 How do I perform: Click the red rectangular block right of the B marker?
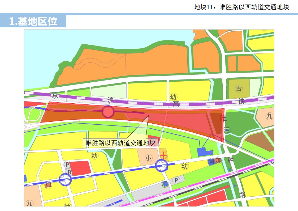point(80,167)
